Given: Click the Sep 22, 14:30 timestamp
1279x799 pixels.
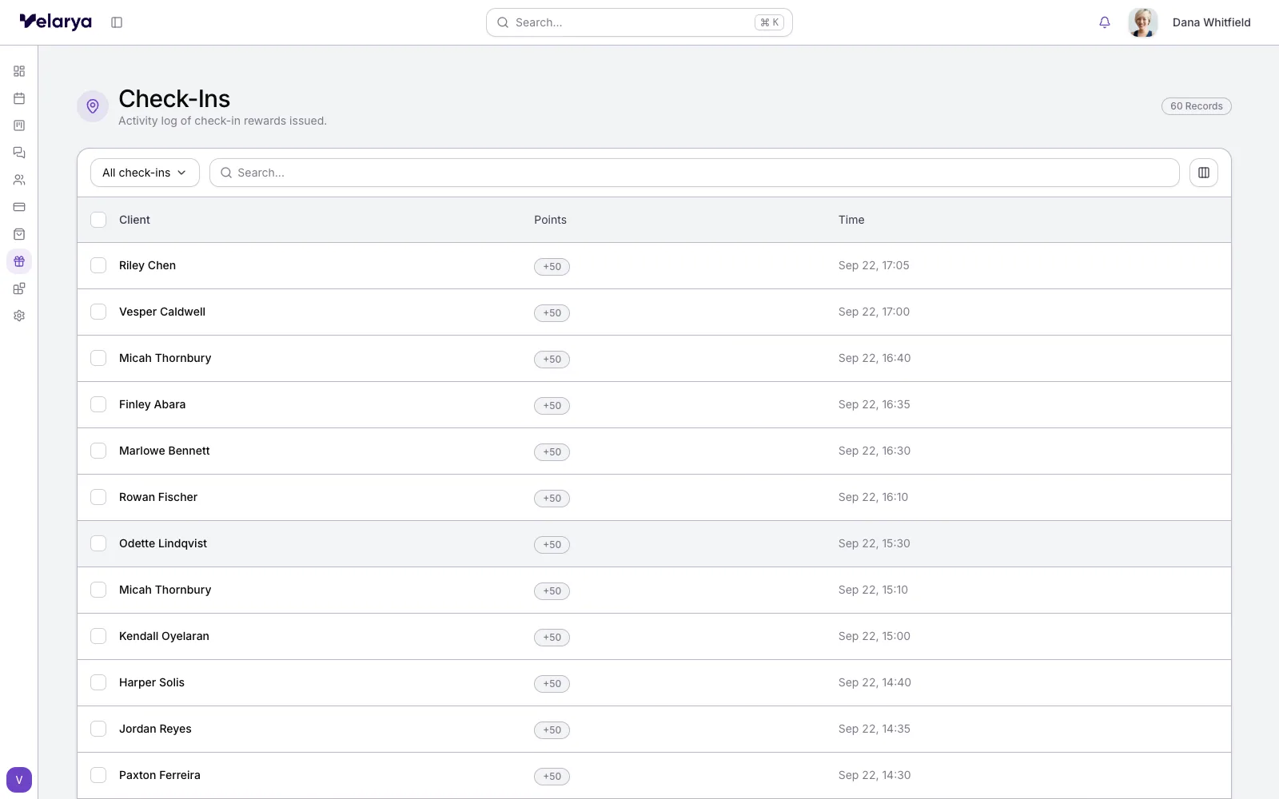Looking at the screenshot, I should coord(875,775).
